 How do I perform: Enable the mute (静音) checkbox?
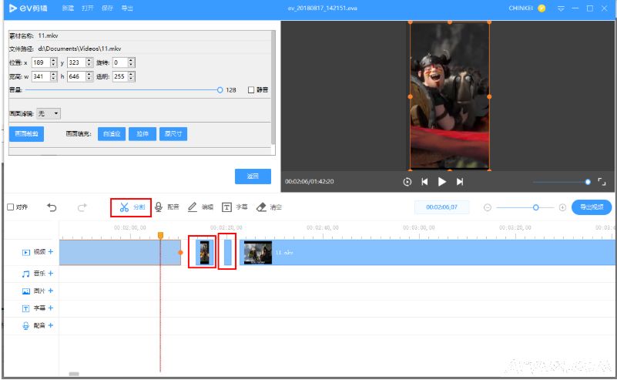pos(251,90)
